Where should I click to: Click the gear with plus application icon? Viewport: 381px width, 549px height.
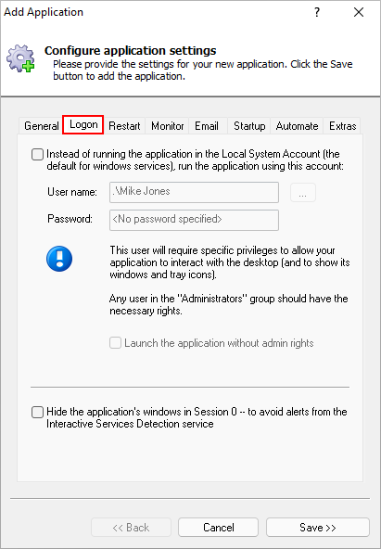(20, 58)
